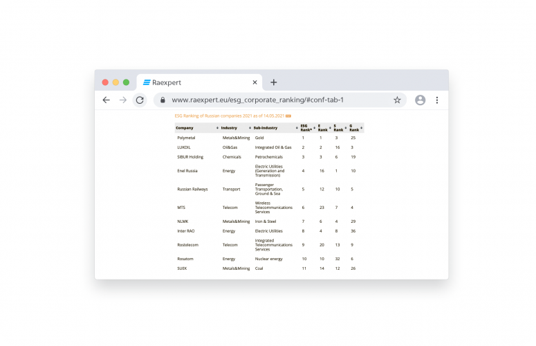Image resolution: width=536 pixels, height=346 pixels.
Task: Open the ESG Ranking of Russian companies 2021 link
Action: tap(230, 116)
